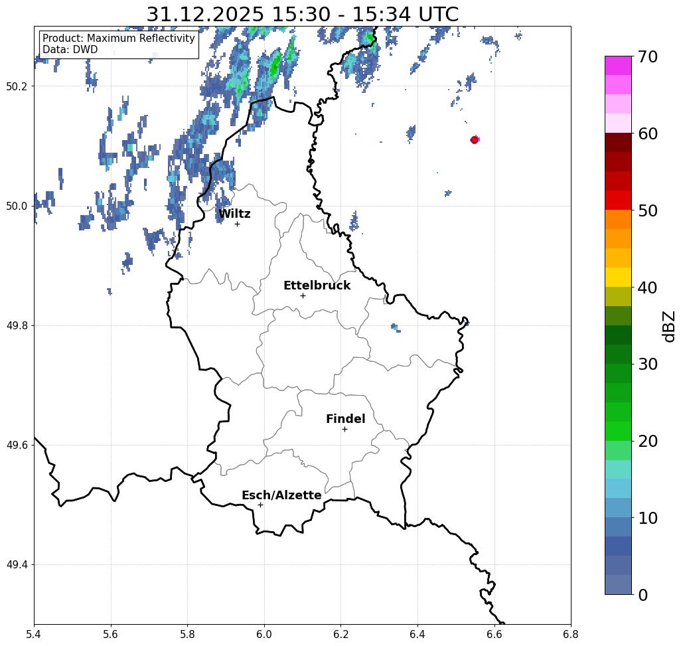The width and height of the screenshot is (683, 646).
Task: Click the latitude tick label '50.2'
Action: (17, 86)
